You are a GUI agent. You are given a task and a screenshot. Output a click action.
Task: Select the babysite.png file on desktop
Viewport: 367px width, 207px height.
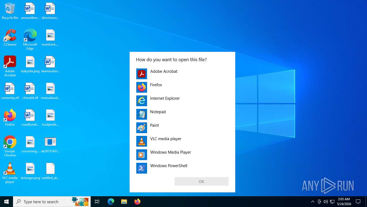[x=30, y=64]
